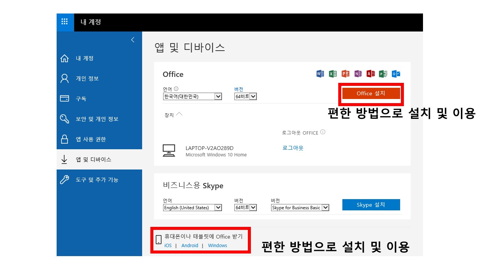Click the Publisher app icon
This screenshot has width=480, height=270.
point(383,74)
